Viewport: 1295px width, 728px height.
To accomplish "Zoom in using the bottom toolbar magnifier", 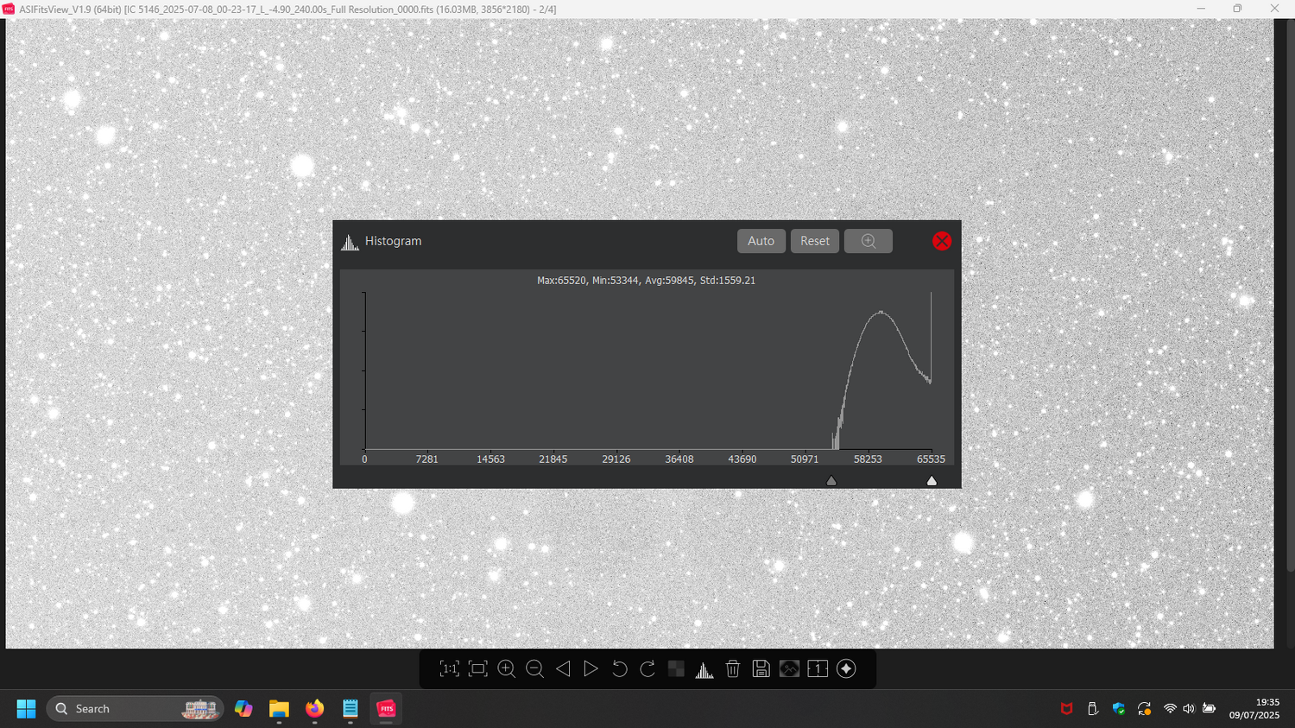I will (x=506, y=669).
